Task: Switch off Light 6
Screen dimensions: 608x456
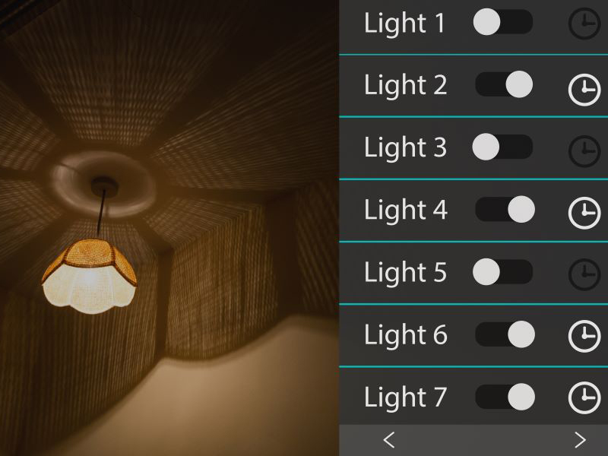Action: [505, 334]
